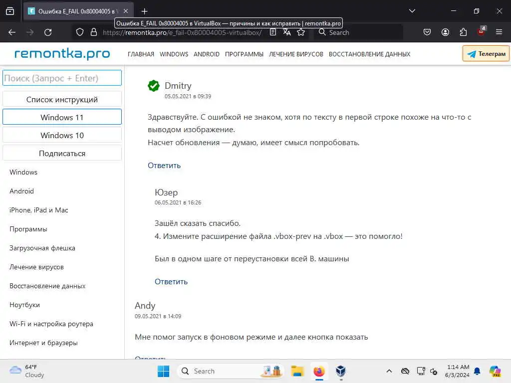511x383 pixels.
Task: Switch to Firefox taskbar icon
Action: [319, 371]
